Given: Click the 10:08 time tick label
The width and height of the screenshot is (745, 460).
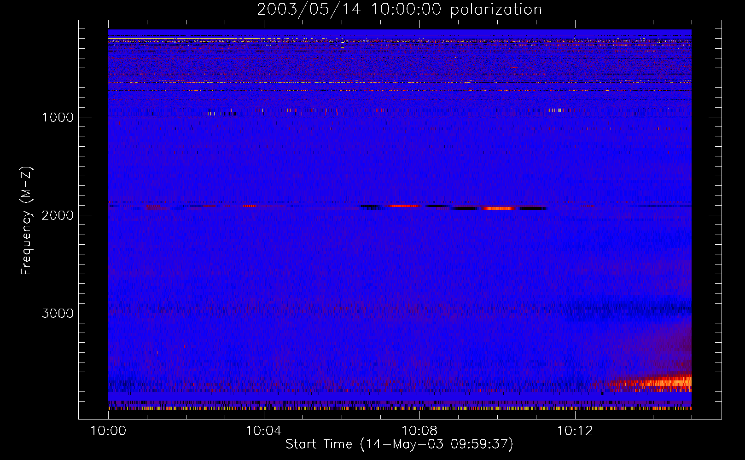Looking at the screenshot, I should [419, 431].
